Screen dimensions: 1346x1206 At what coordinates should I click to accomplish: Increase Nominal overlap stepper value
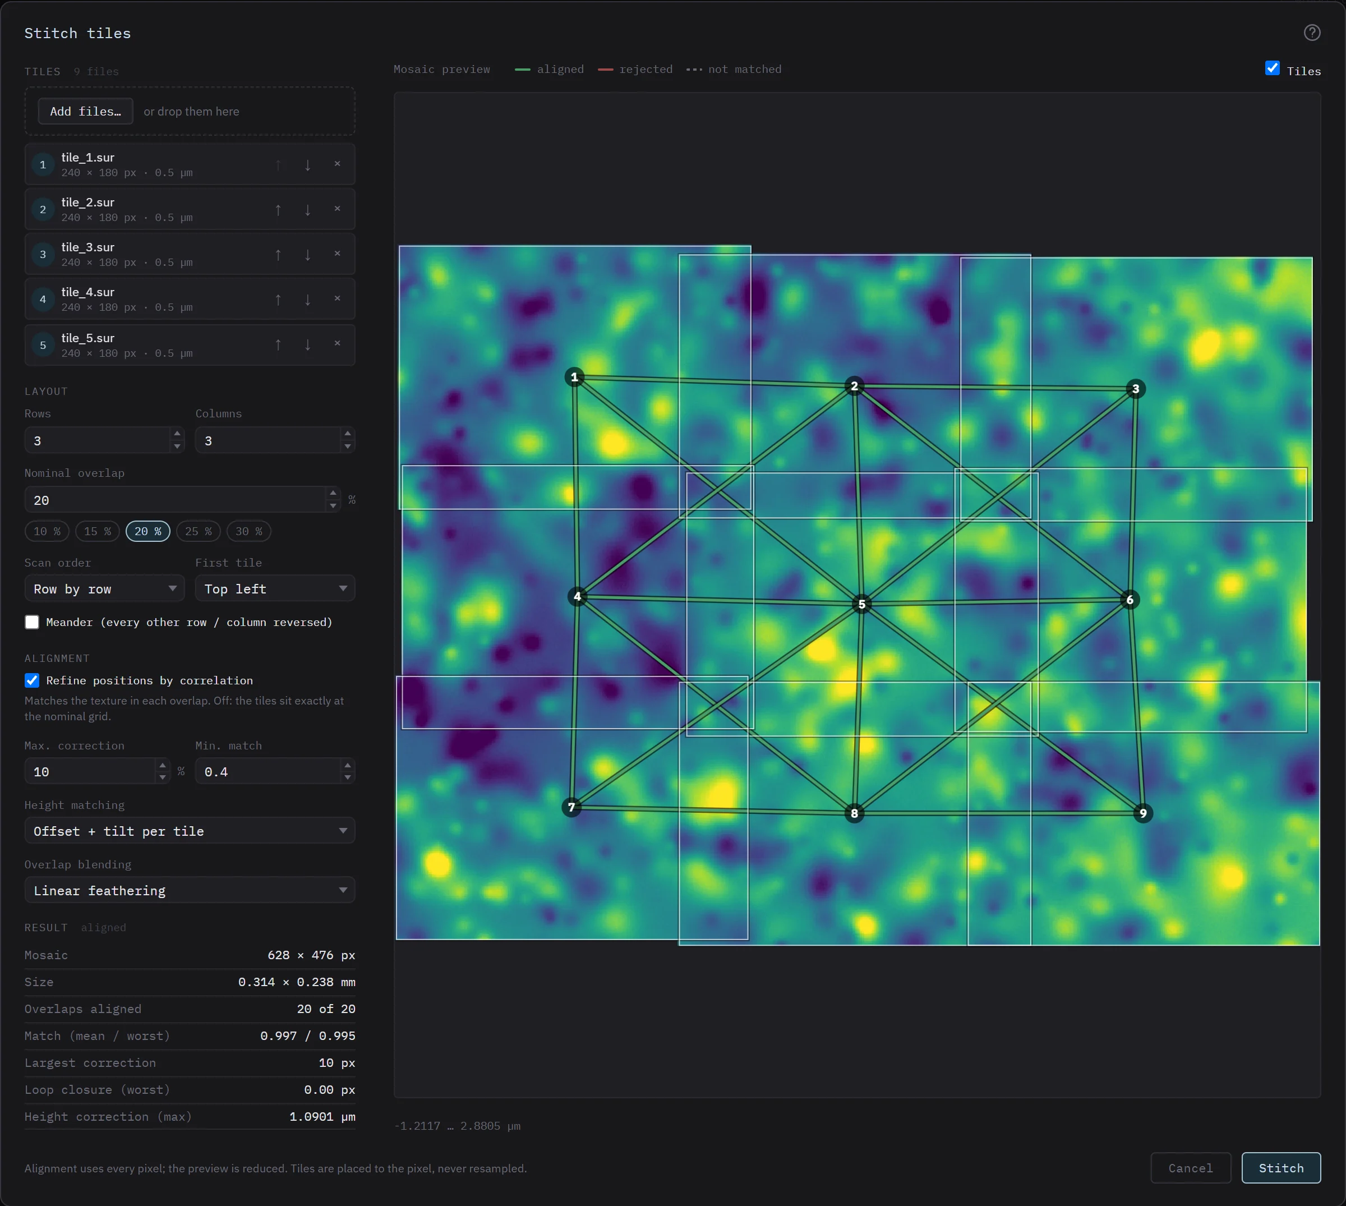333,494
